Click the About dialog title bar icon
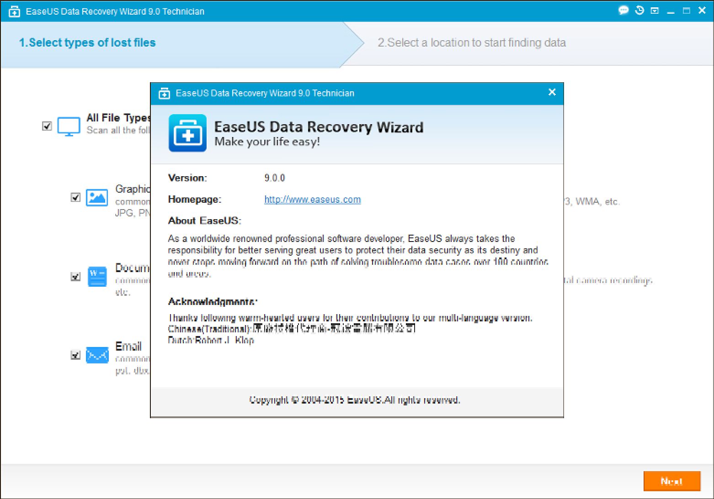Screen dimensions: 714x499 [164, 93]
